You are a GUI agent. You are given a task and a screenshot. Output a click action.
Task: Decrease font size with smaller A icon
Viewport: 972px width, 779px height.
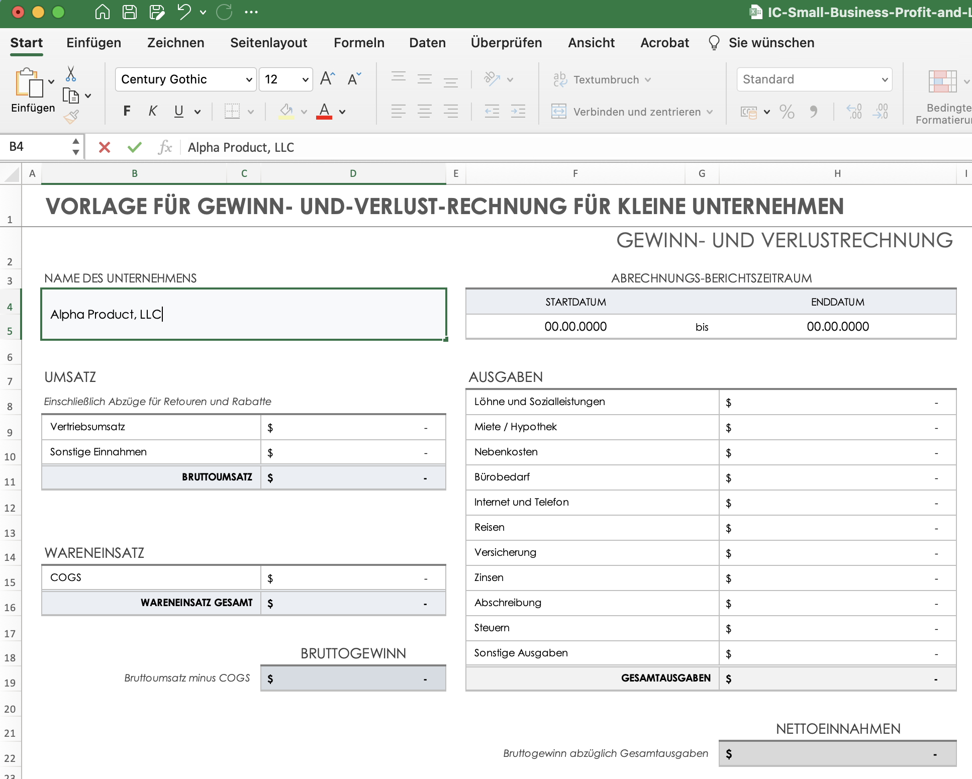coord(354,78)
